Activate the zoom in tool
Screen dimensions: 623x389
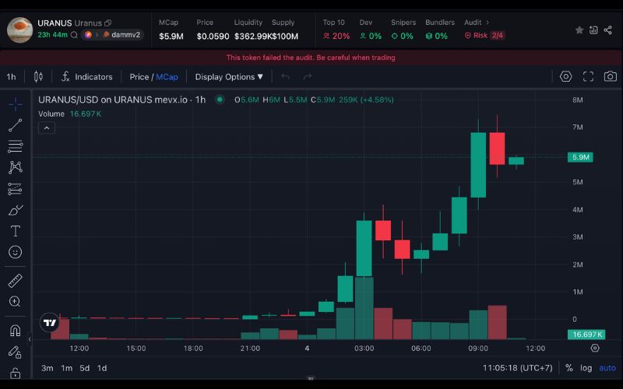click(x=15, y=302)
